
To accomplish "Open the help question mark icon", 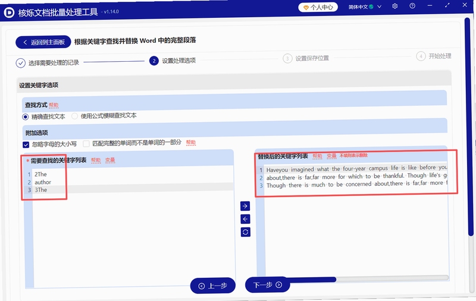I will point(412,6).
